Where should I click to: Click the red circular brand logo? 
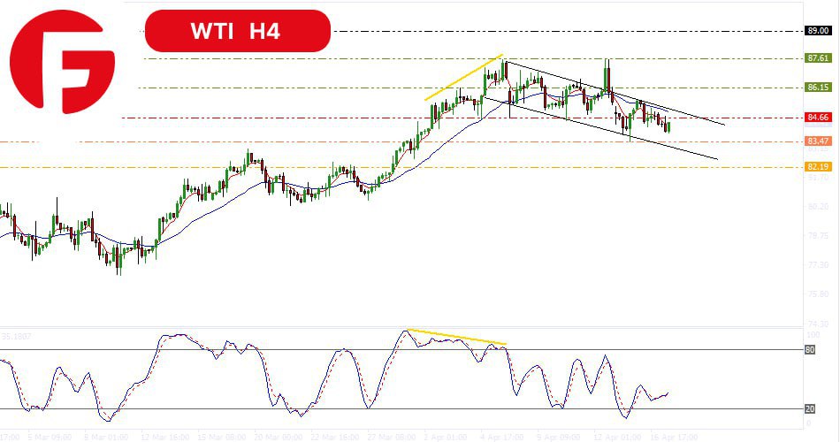click(x=62, y=60)
